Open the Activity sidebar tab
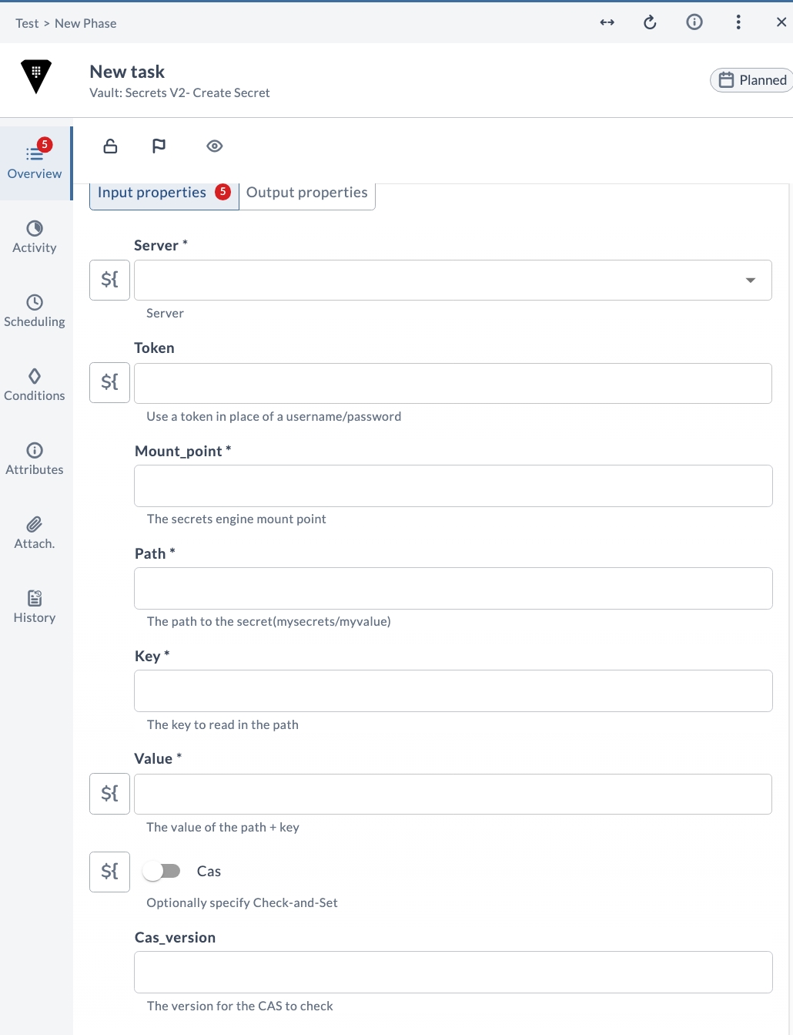Viewport: 793px width, 1035px height. 35,237
